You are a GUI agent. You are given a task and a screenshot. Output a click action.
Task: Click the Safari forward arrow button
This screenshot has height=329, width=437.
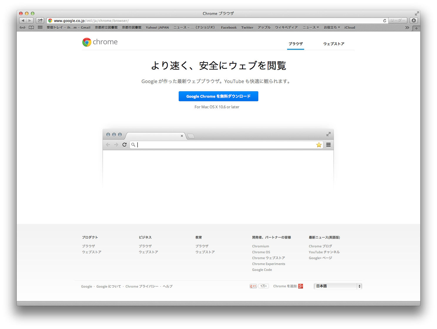coord(30,21)
